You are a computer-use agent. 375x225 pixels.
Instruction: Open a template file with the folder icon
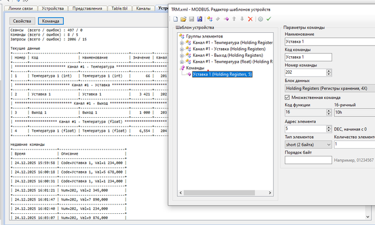click(183, 19)
